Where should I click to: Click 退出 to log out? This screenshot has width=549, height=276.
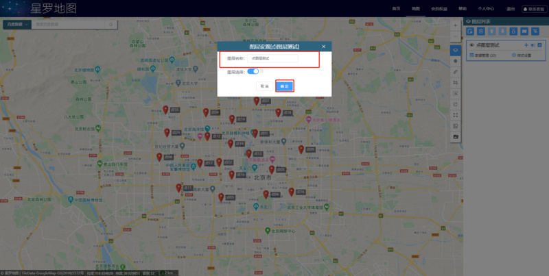tap(510, 9)
